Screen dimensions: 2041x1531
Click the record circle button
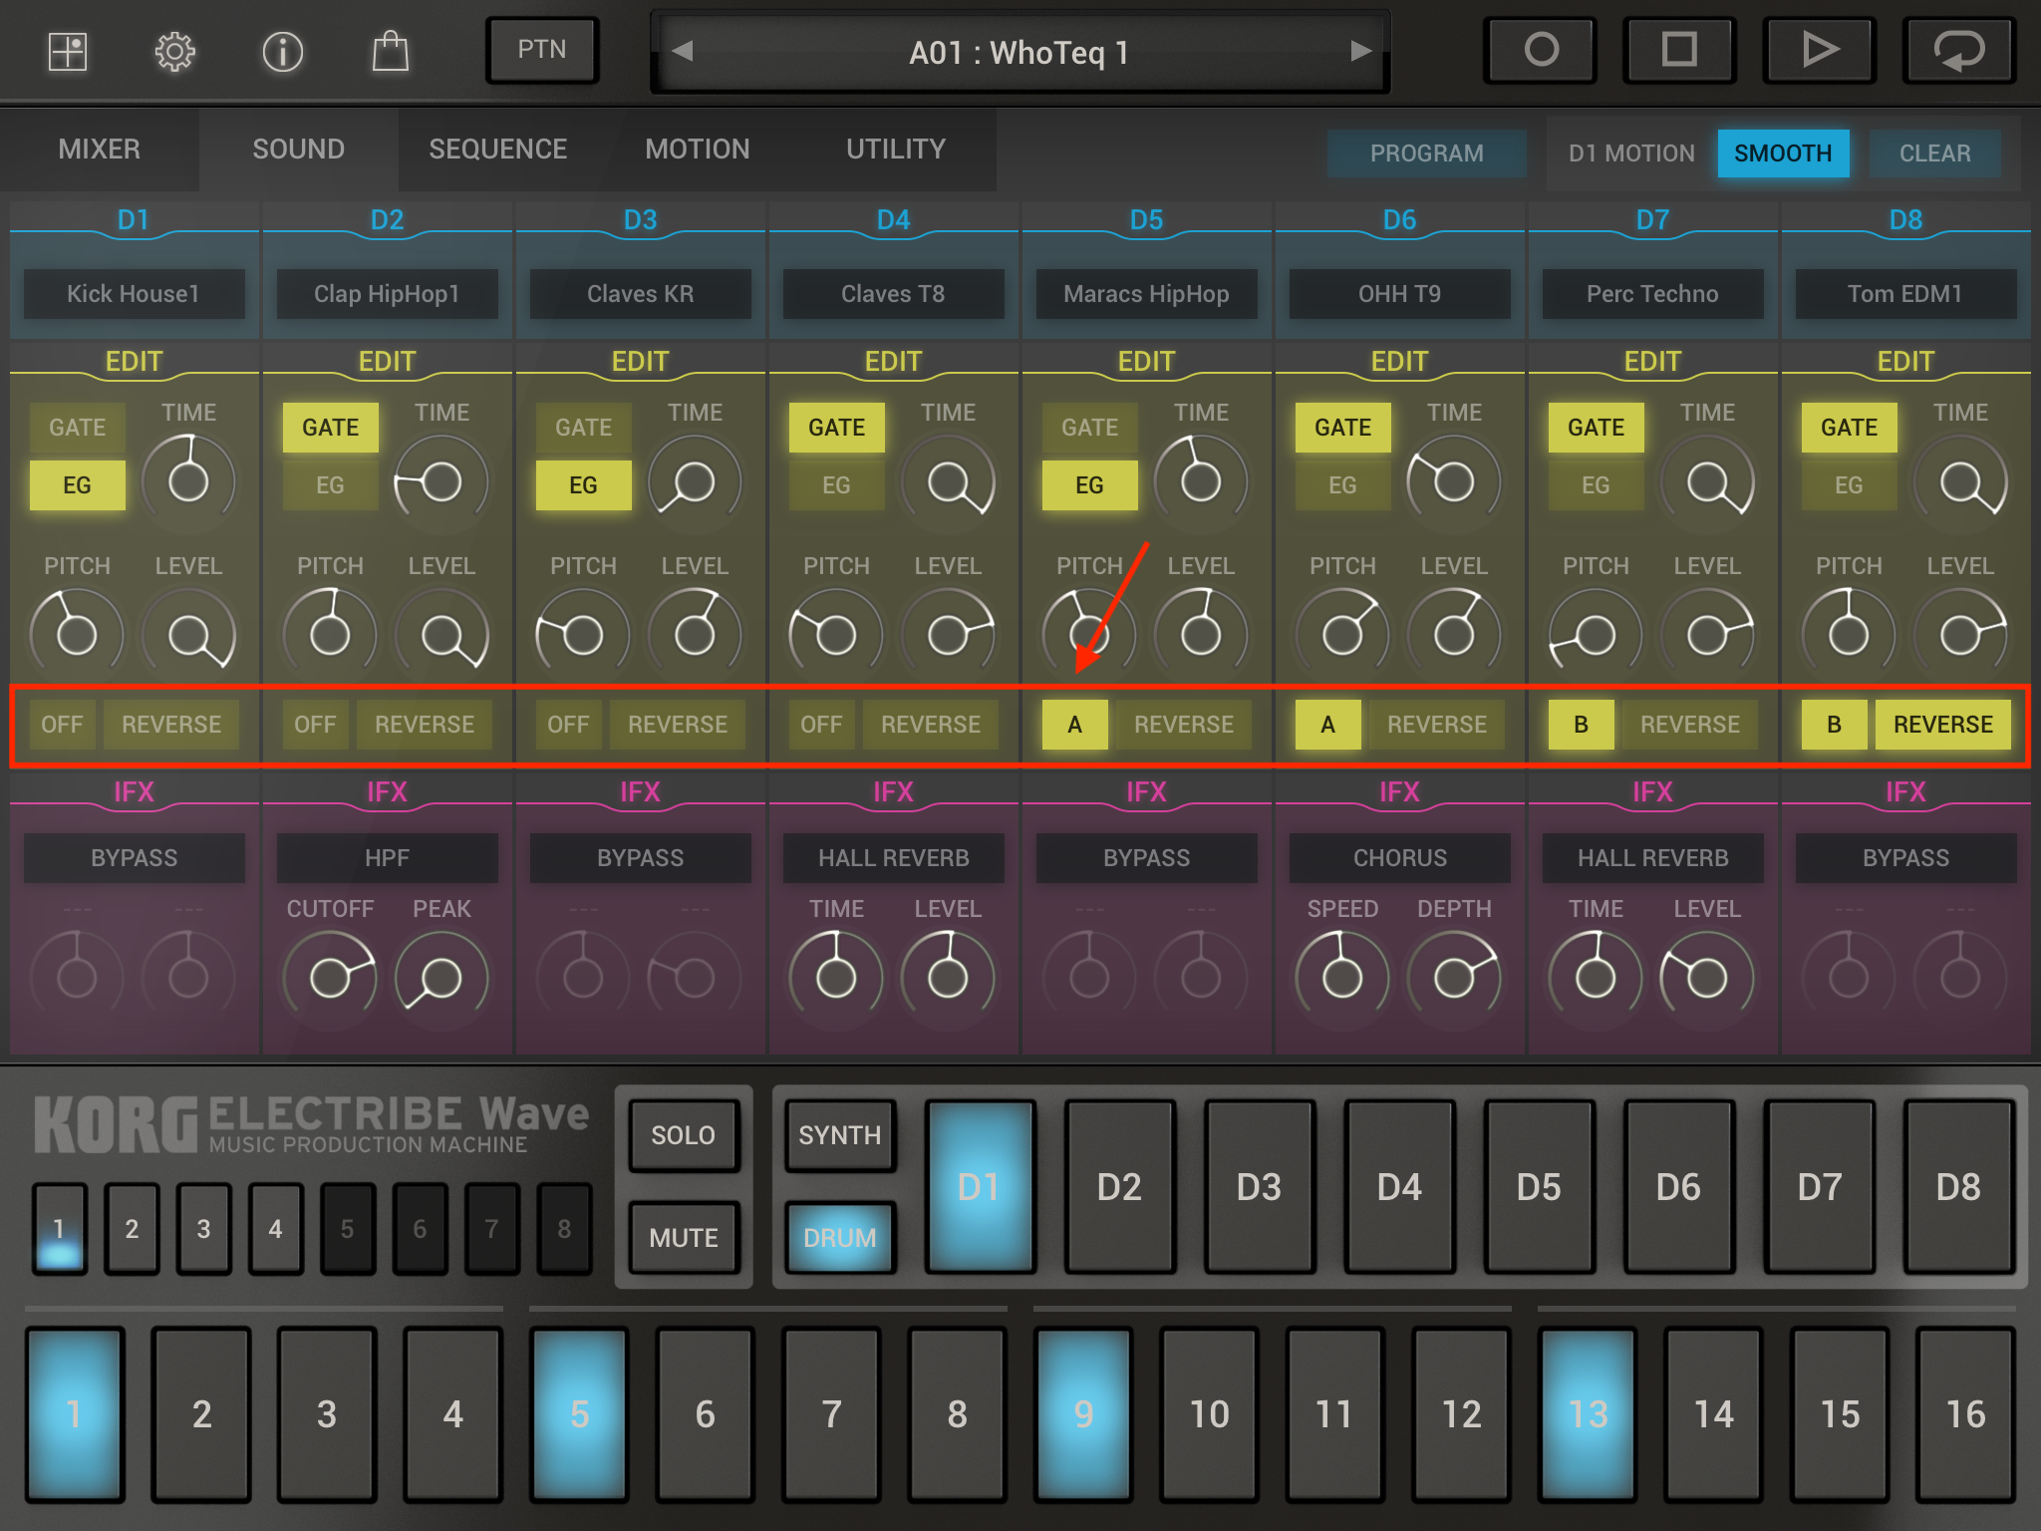tap(1541, 50)
